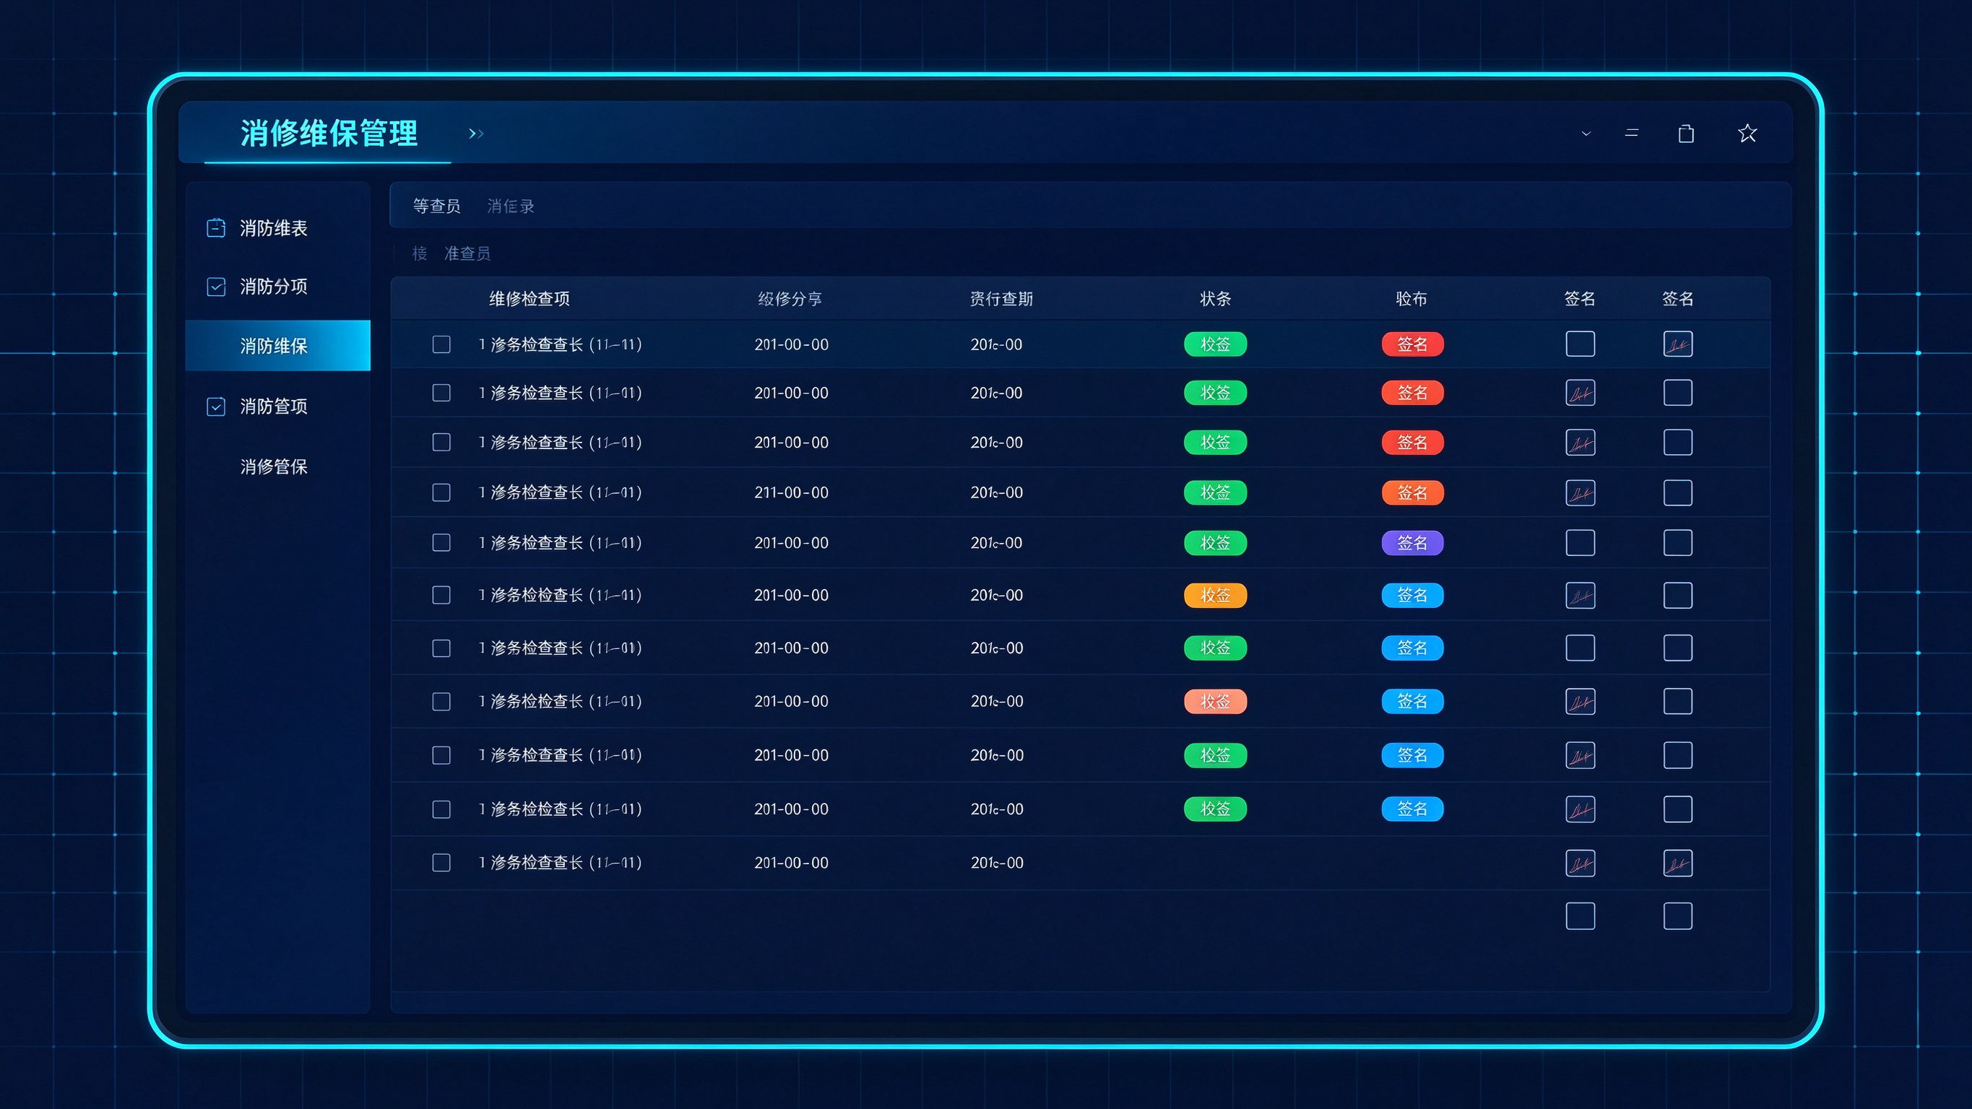Toggle the check icon beside 消防分项
The image size is (1972, 1109).
(x=216, y=287)
